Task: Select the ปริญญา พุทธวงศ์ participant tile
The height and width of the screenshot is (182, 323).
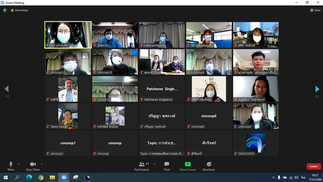Action: tap(162, 116)
